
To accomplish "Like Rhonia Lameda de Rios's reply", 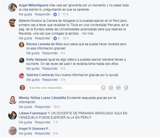I will pos(33,53).
